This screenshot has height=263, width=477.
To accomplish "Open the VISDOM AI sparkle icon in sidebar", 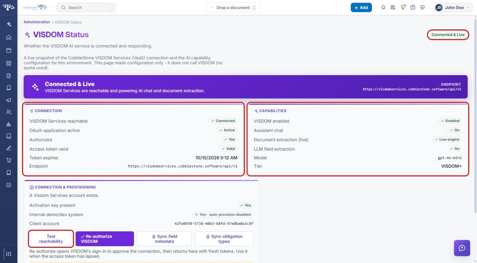I will pyautogui.click(x=9, y=24).
